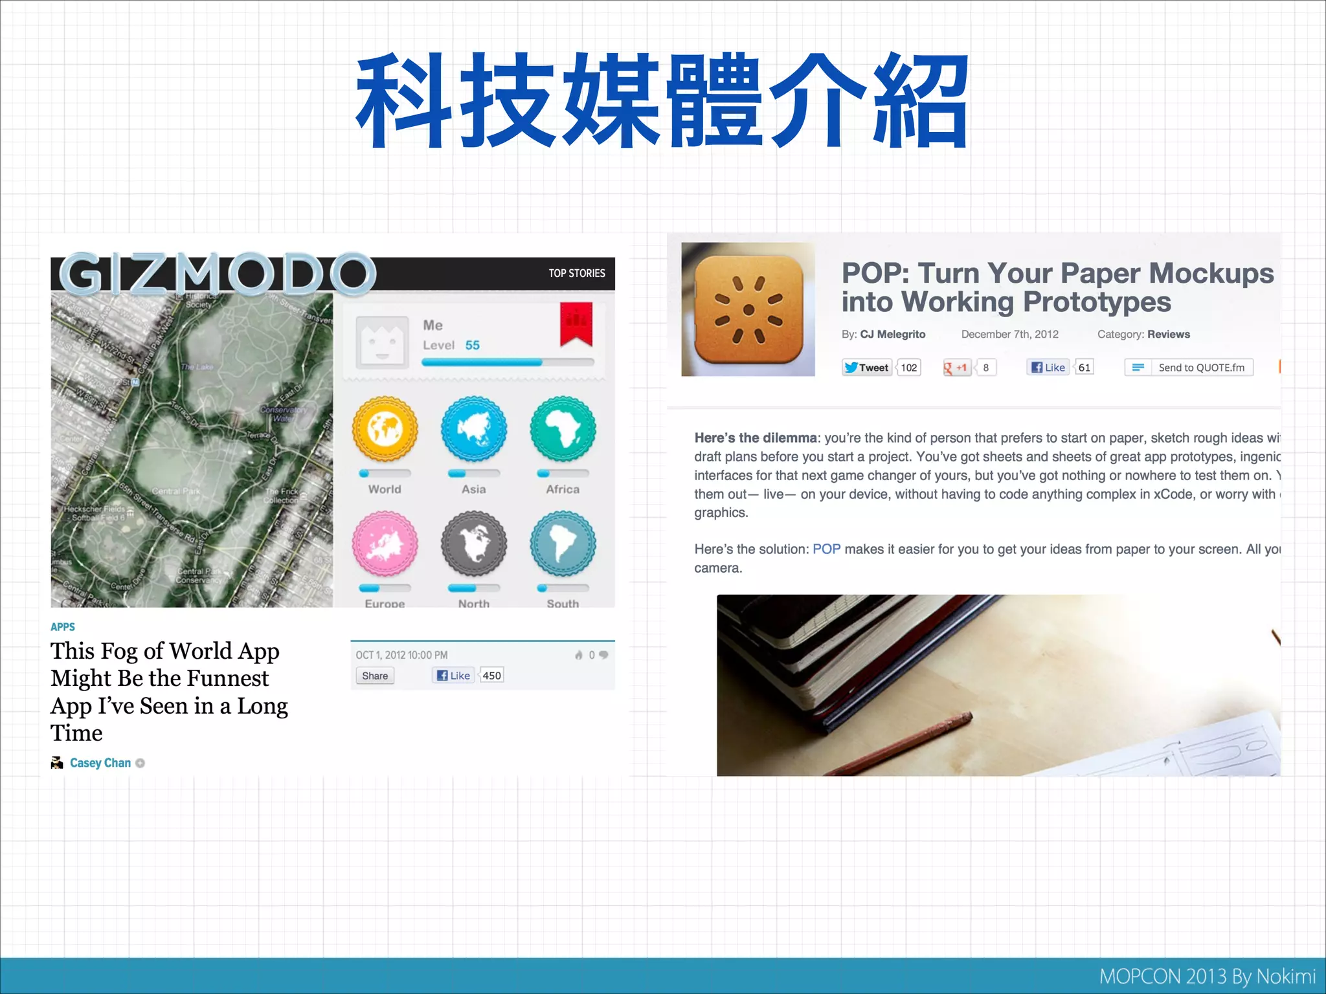Image resolution: width=1326 pixels, height=994 pixels.
Task: Click the blue POP hyperlink in text
Action: (826, 549)
